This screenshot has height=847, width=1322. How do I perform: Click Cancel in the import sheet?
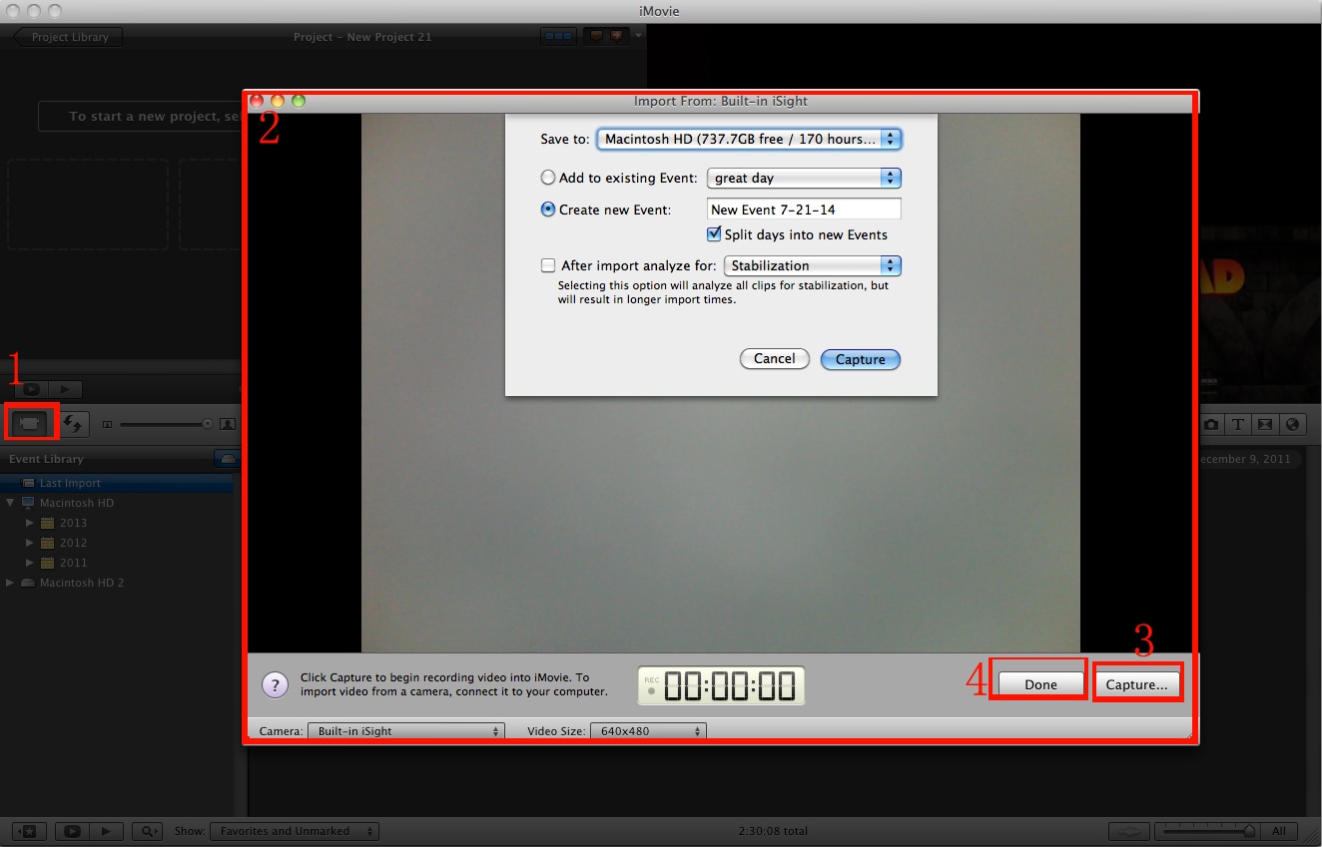click(775, 358)
